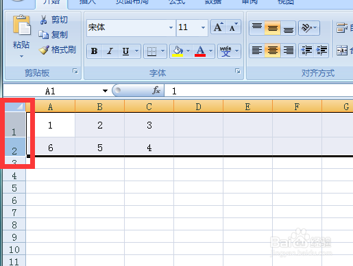Toggle Italic formatting
Image resolution: width=353 pixels, height=266 pixels.
(110, 51)
